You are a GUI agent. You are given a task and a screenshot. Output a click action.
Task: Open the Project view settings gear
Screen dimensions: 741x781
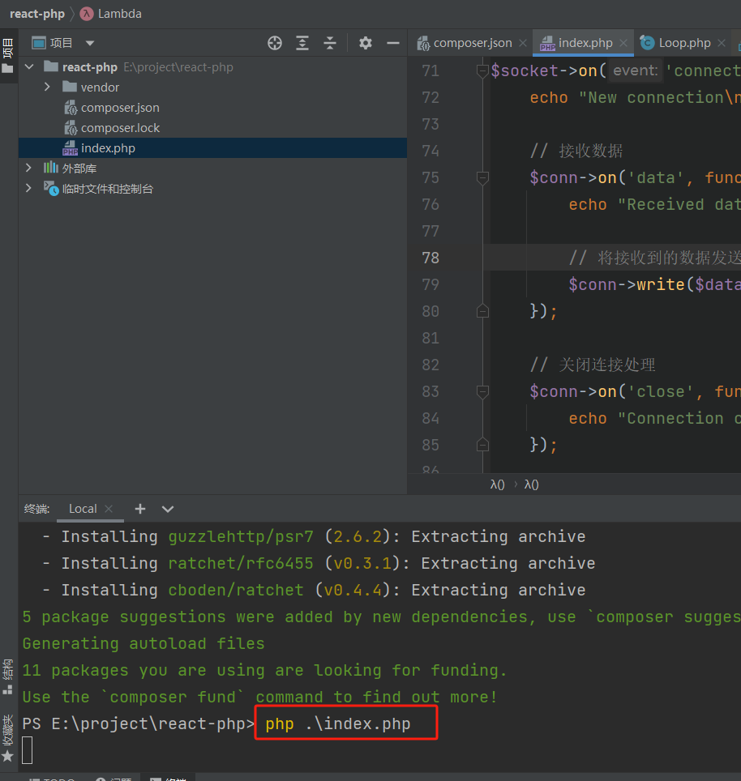(x=364, y=42)
